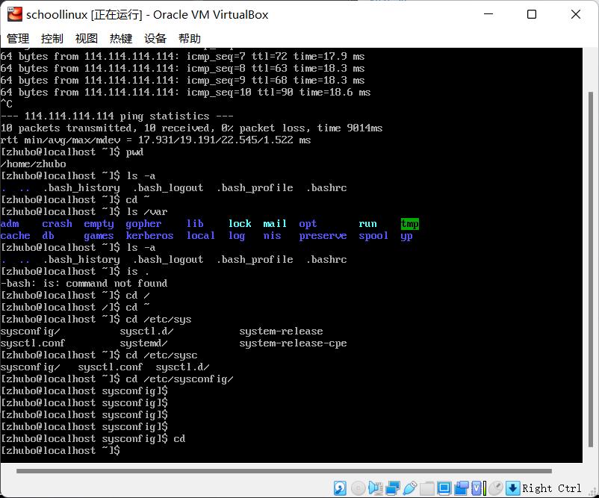Screen dimensions: 599x498
Task: Close the schoollinux VM window
Action: (576, 14)
